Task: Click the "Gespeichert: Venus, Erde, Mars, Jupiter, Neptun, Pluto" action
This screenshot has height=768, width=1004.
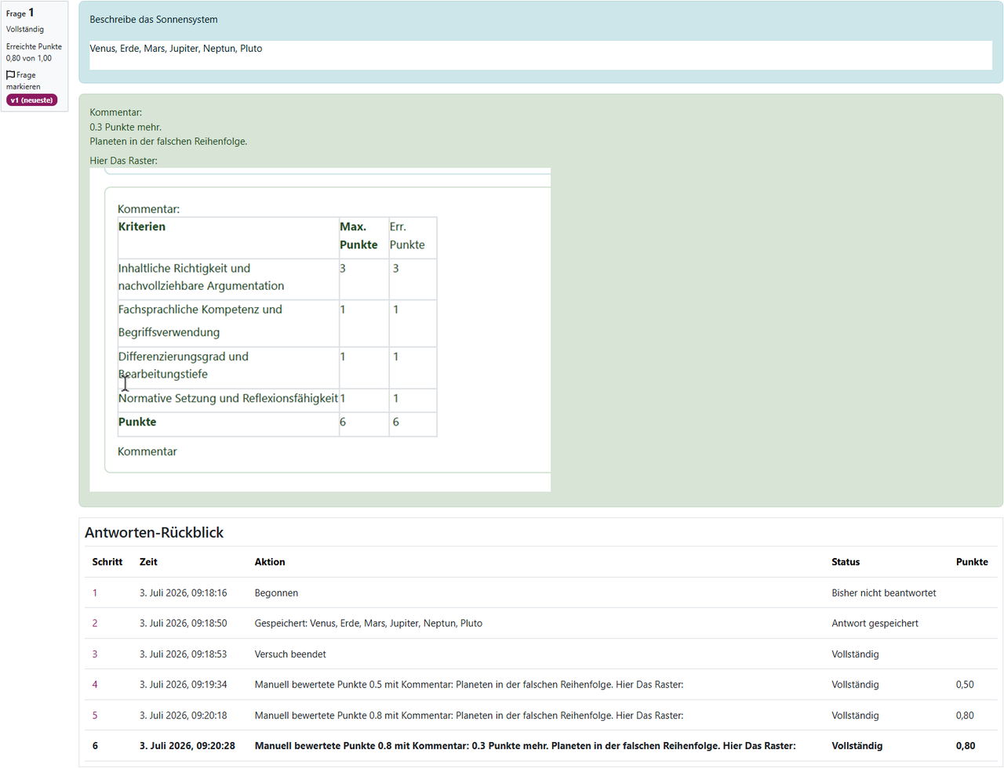Action: point(369,624)
